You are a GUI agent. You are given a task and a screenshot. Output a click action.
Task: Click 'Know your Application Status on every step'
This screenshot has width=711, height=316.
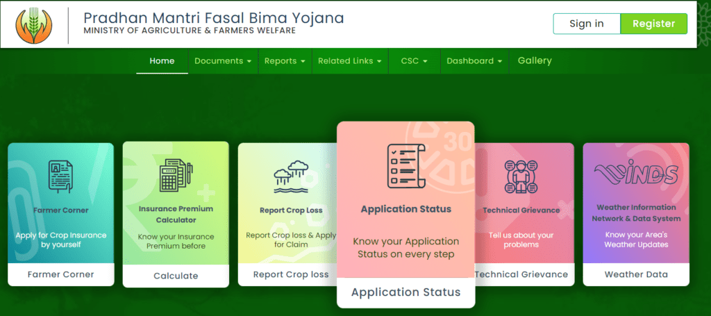405,247
